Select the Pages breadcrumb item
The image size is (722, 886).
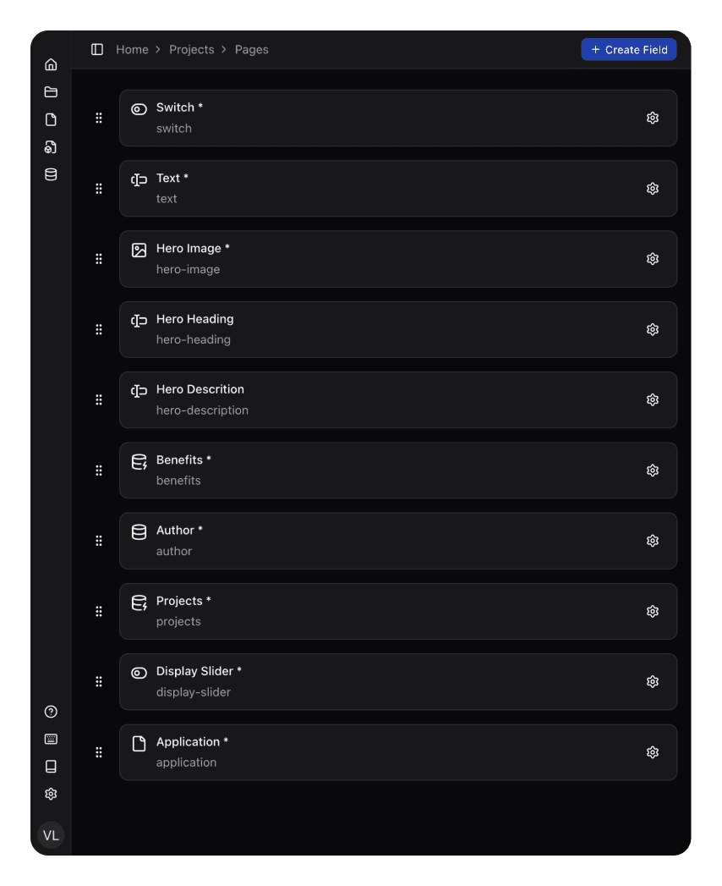[x=252, y=50]
